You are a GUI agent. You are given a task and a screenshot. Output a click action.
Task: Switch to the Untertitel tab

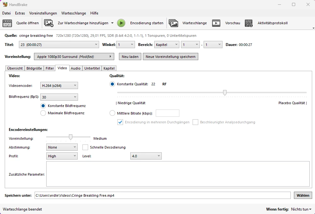coord(92,68)
